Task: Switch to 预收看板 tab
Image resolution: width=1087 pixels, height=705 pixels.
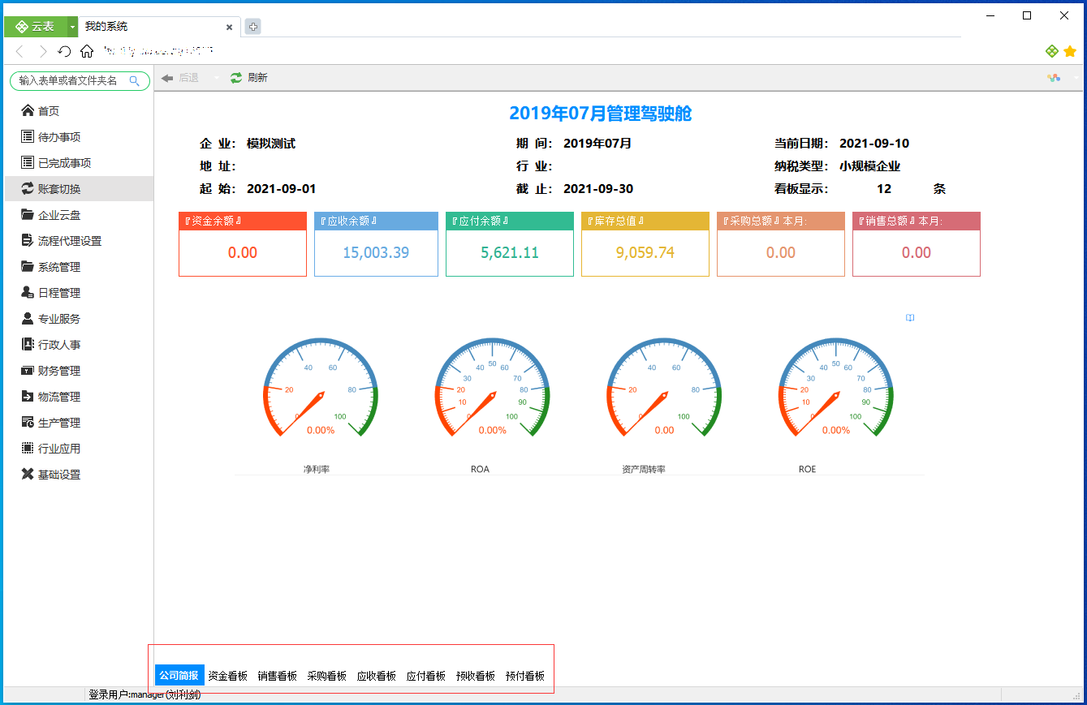Action: tap(476, 675)
